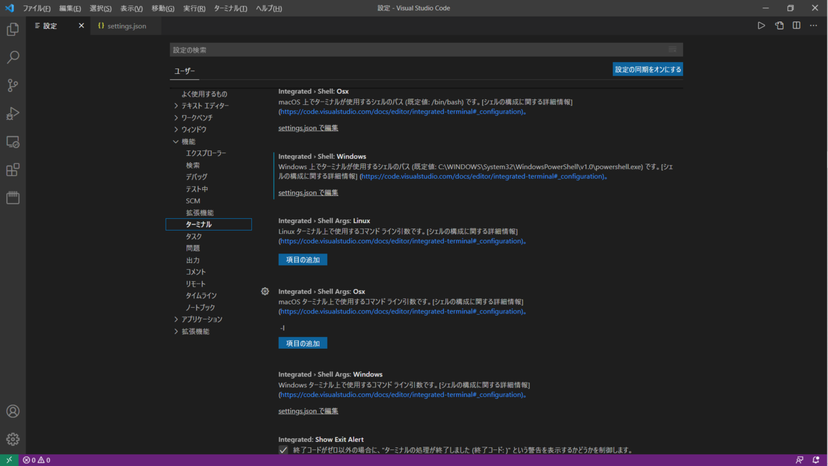Open settings JSON file icon in editor toolbar

click(x=779, y=26)
